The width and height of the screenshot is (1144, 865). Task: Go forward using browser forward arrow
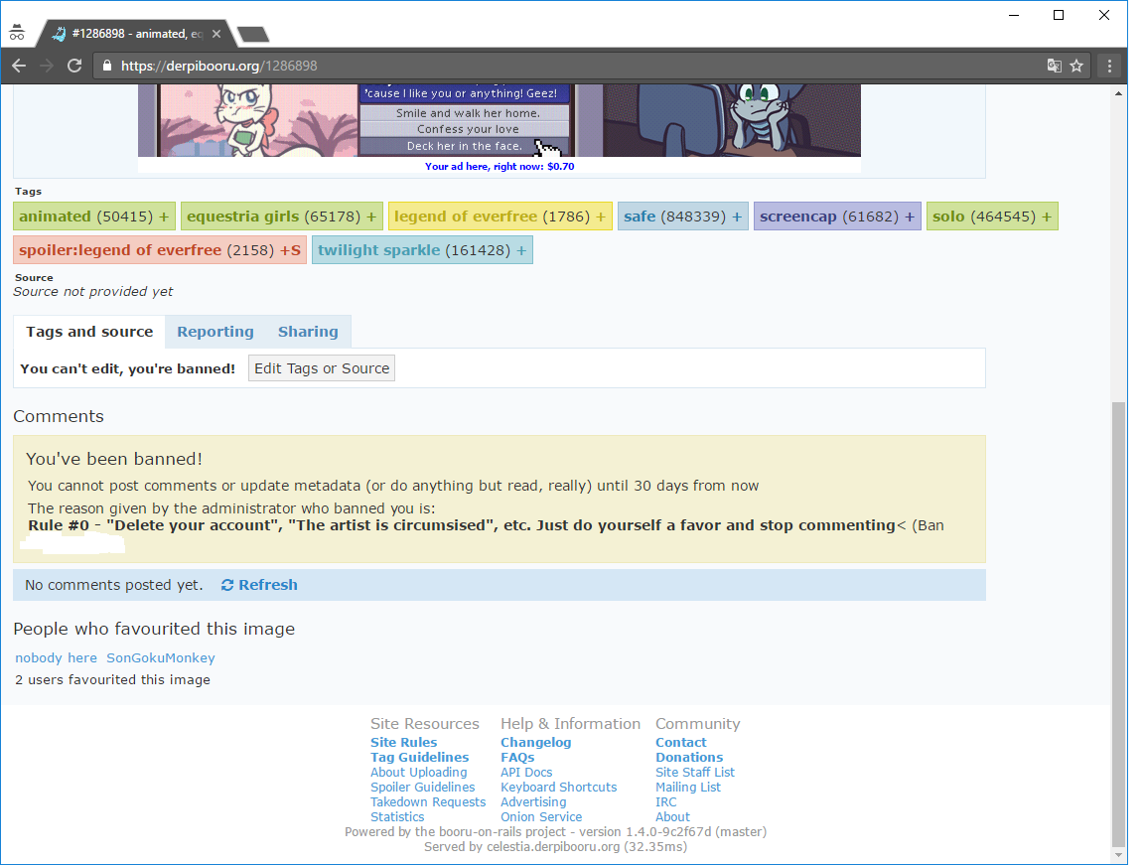(x=47, y=66)
